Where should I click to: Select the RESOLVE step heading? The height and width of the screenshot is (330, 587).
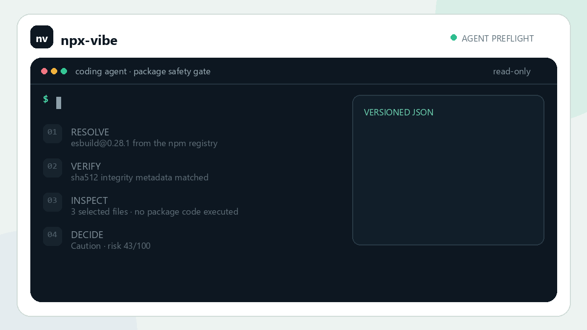tap(90, 132)
